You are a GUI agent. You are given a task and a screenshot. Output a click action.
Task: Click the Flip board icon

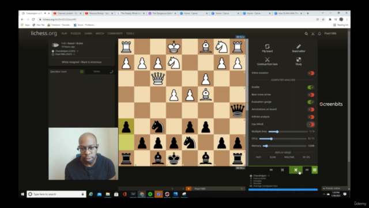tap(267, 46)
